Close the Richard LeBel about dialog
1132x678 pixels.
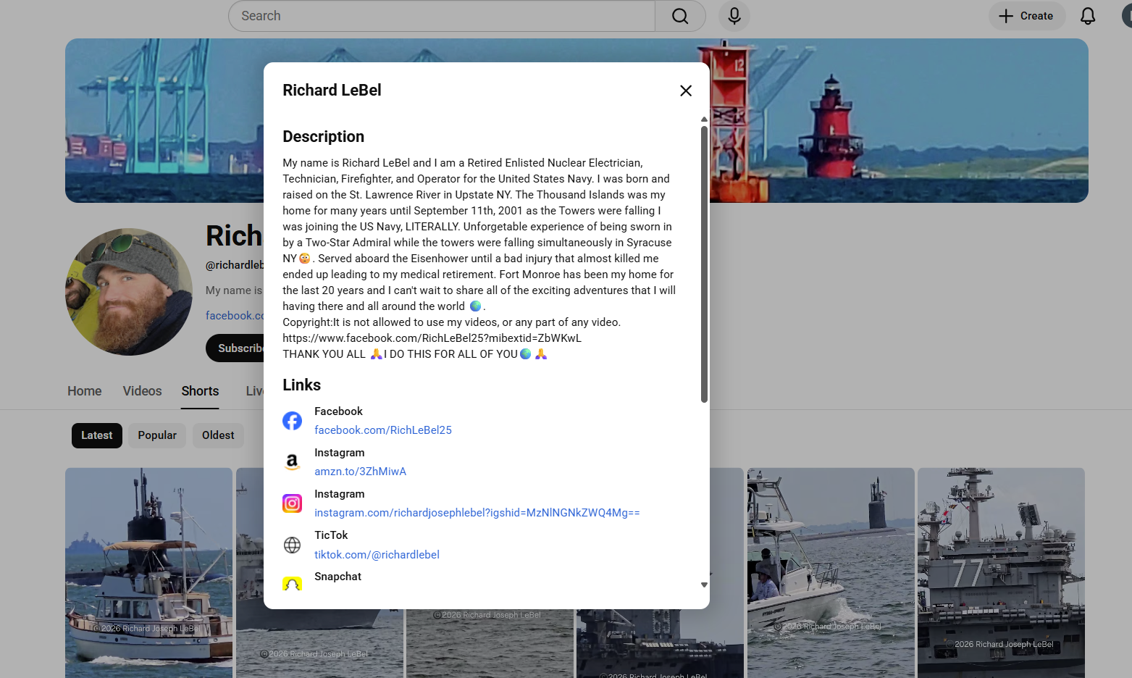[685, 91]
